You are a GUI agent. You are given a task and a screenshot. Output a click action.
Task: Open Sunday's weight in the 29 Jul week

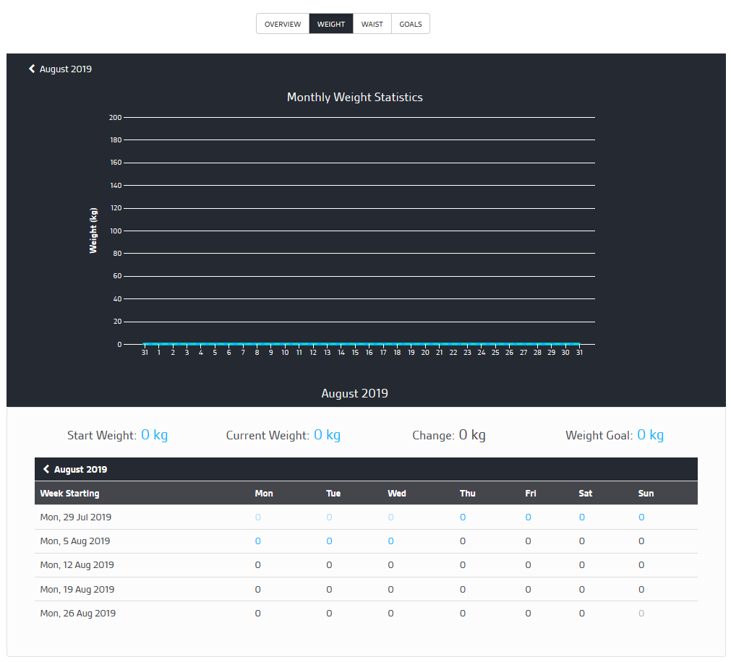[641, 517]
